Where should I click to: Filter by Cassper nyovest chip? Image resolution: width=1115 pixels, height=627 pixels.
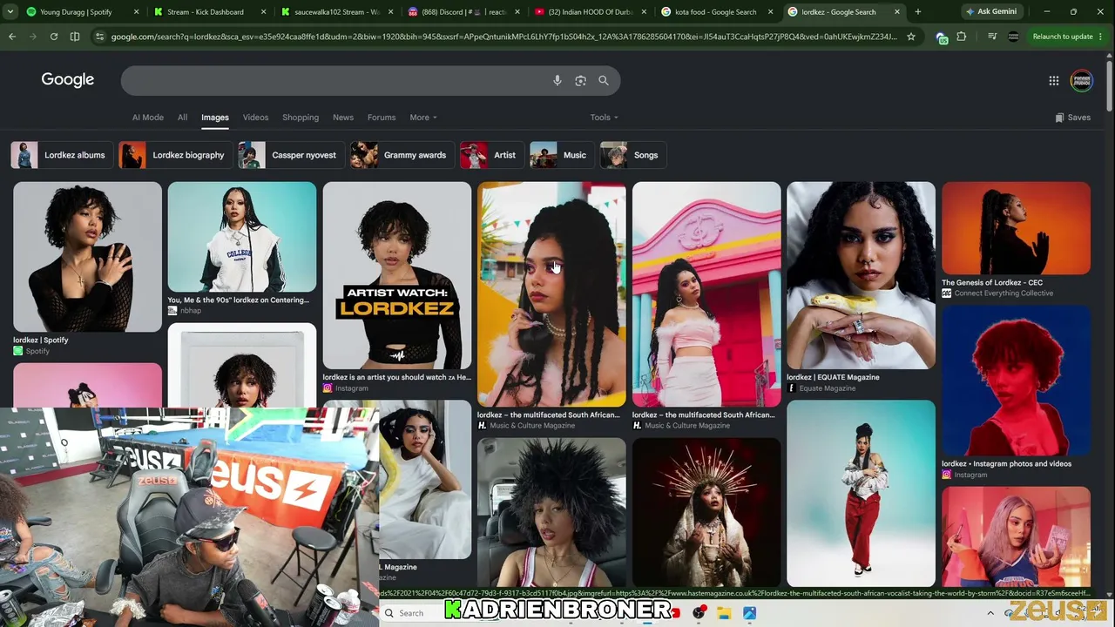[290, 155]
